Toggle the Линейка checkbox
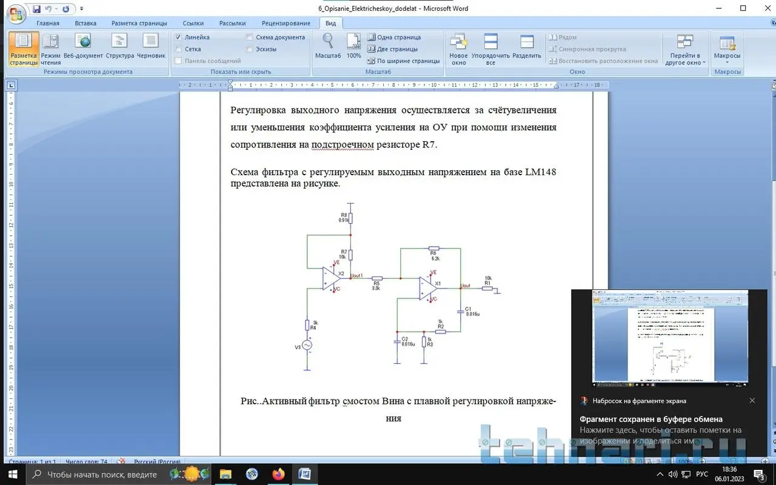 (x=178, y=38)
